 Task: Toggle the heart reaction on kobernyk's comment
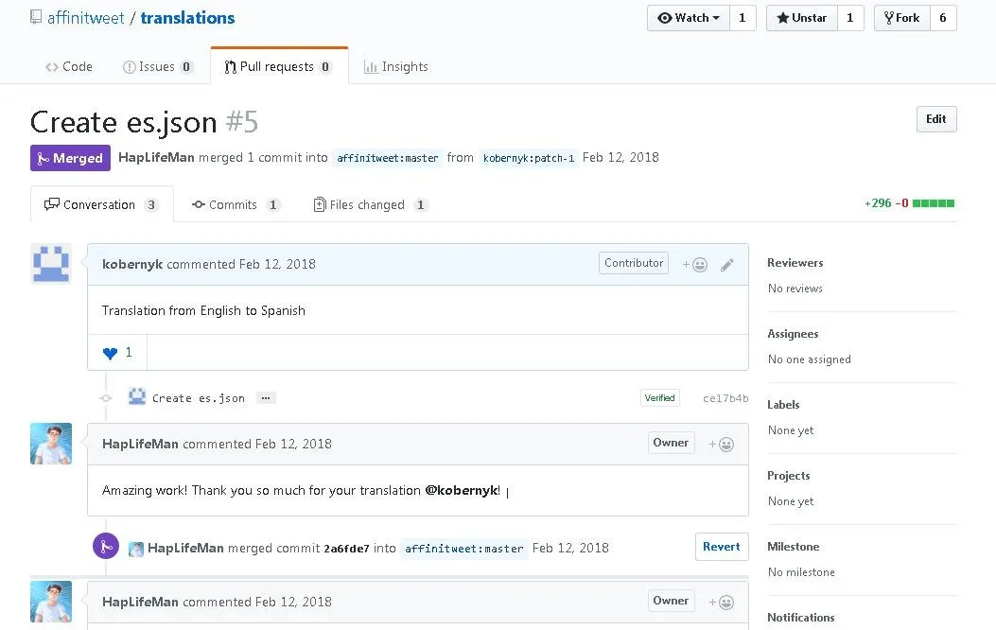(117, 353)
